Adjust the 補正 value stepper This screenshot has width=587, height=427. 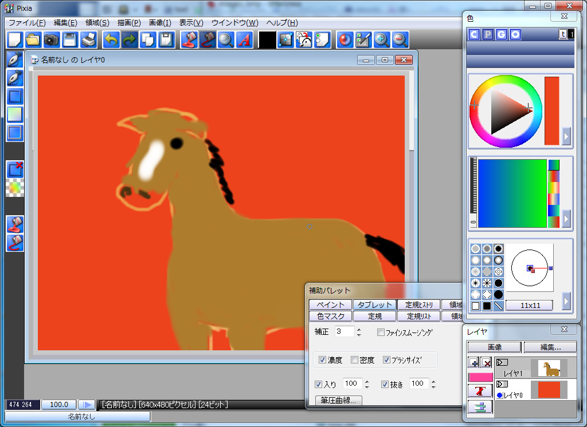tap(359, 331)
